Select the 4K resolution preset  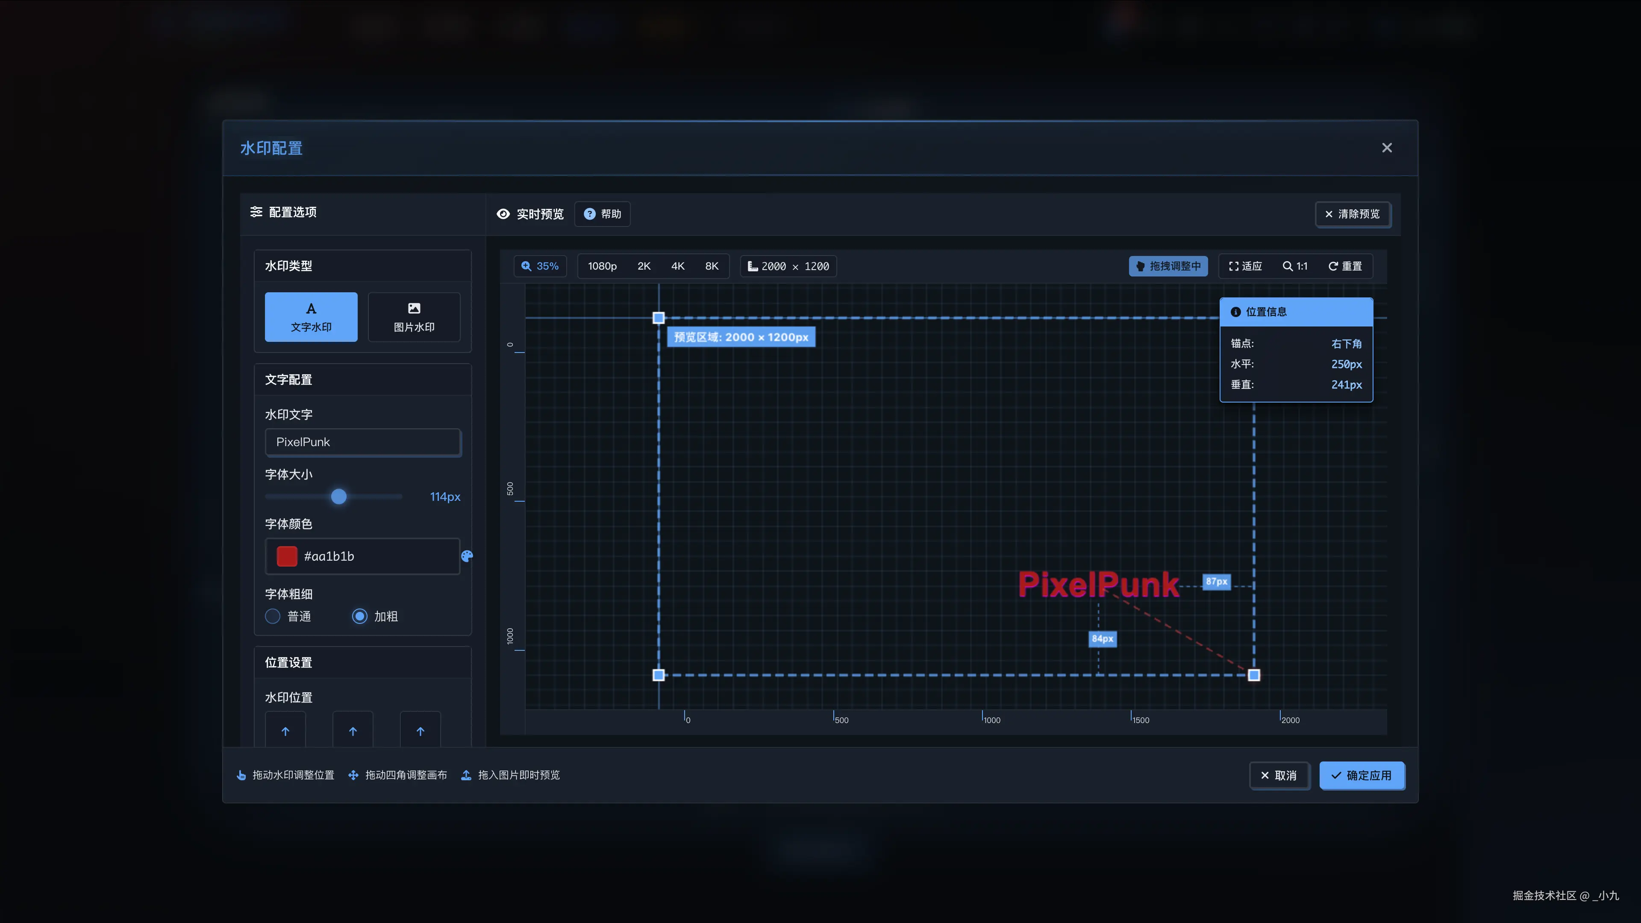click(x=678, y=266)
